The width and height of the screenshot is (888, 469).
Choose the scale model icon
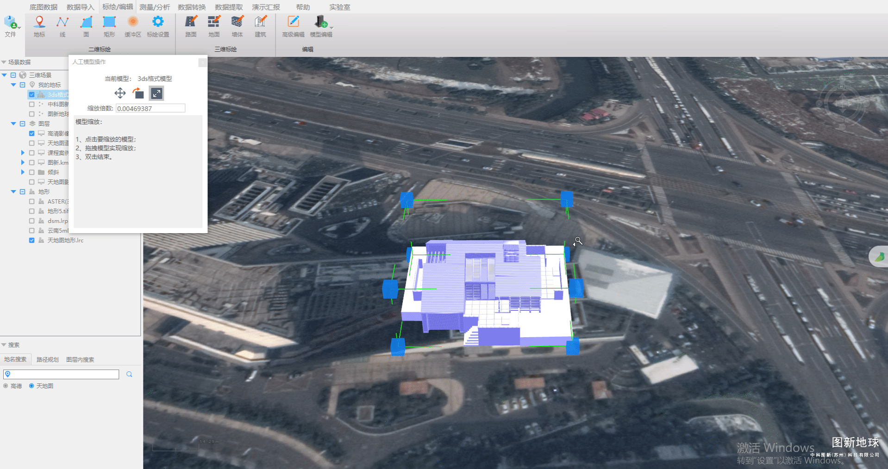coord(156,93)
